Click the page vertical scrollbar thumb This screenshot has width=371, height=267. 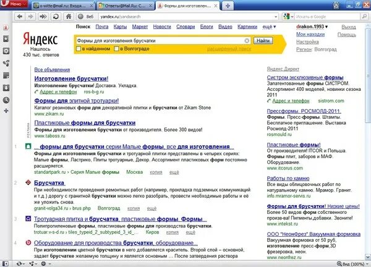tap(368, 75)
